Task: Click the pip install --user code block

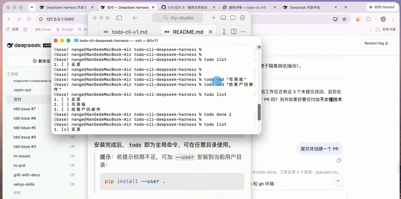Action: coord(172,181)
